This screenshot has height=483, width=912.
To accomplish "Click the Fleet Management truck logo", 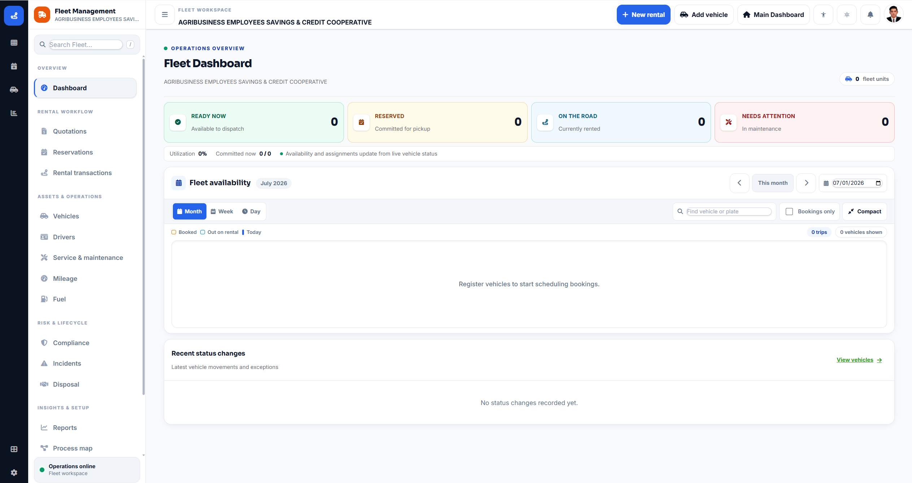I will click(x=42, y=15).
